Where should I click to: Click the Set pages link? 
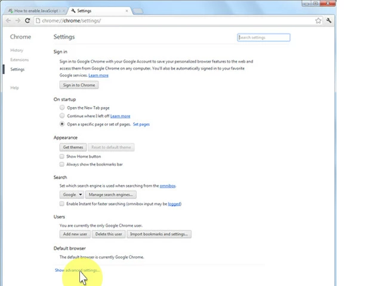pyautogui.click(x=141, y=125)
